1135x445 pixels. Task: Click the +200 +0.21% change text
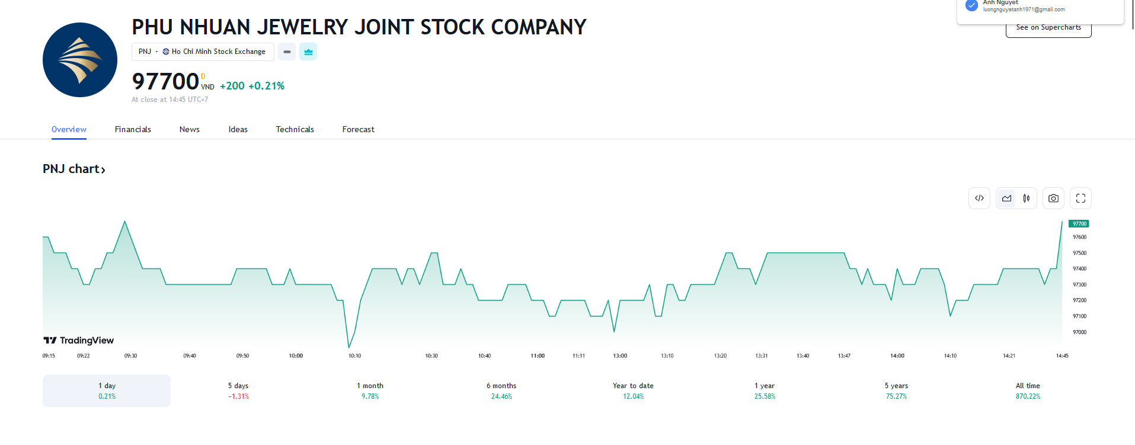252,86
